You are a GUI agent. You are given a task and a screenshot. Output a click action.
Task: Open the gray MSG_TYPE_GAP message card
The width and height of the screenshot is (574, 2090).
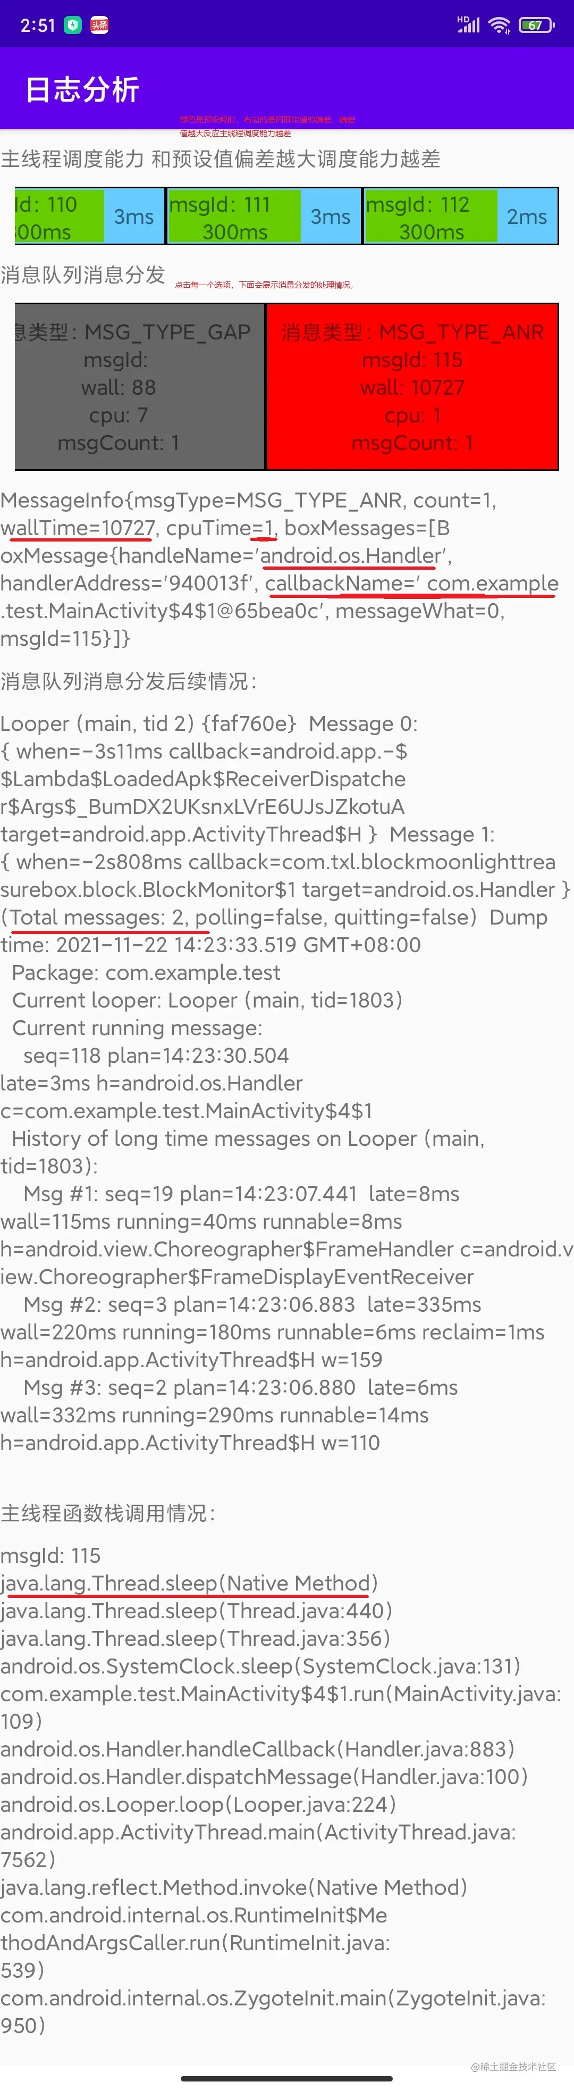[x=139, y=387]
